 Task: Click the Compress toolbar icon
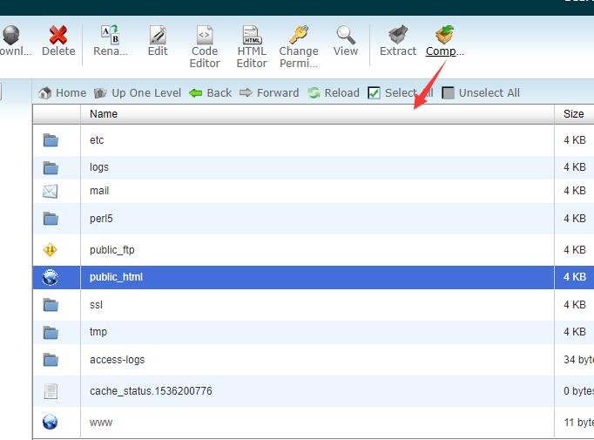pos(445,36)
